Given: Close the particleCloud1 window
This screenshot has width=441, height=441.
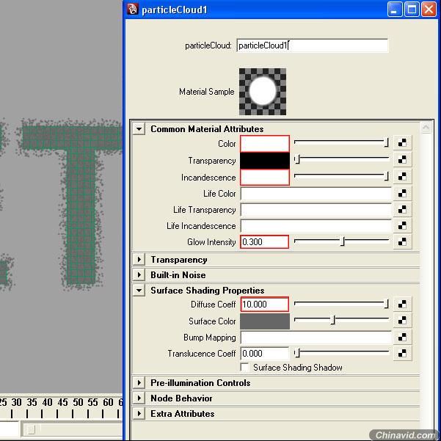Looking at the screenshot, I should [429, 10].
